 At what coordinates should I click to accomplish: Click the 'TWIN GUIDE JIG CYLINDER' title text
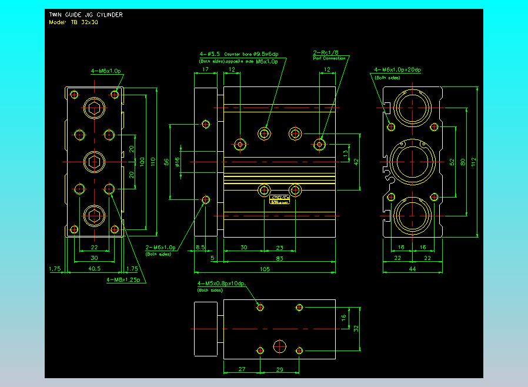(x=86, y=15)
